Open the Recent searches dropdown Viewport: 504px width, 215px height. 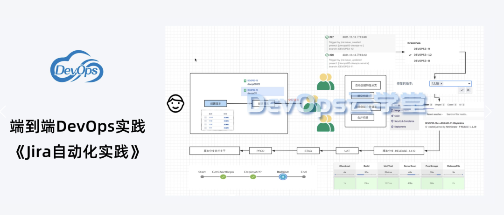point(434,114)
